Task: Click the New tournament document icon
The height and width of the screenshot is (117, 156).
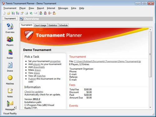Action: 4,13
